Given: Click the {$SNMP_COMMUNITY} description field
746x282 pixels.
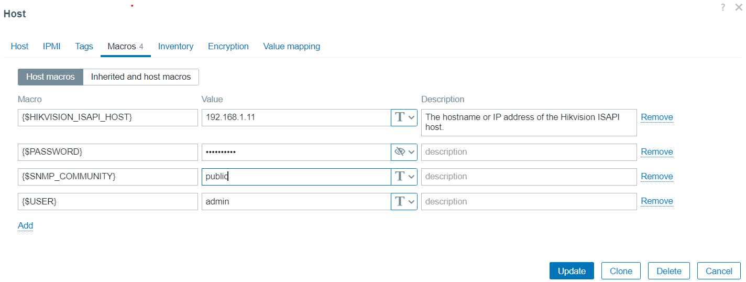Looking at the screenshot, I should pos(529,177).
